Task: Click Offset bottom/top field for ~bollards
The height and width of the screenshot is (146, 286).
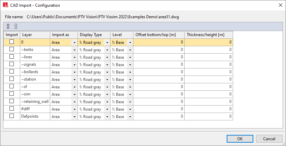Action: pos(159,72)
